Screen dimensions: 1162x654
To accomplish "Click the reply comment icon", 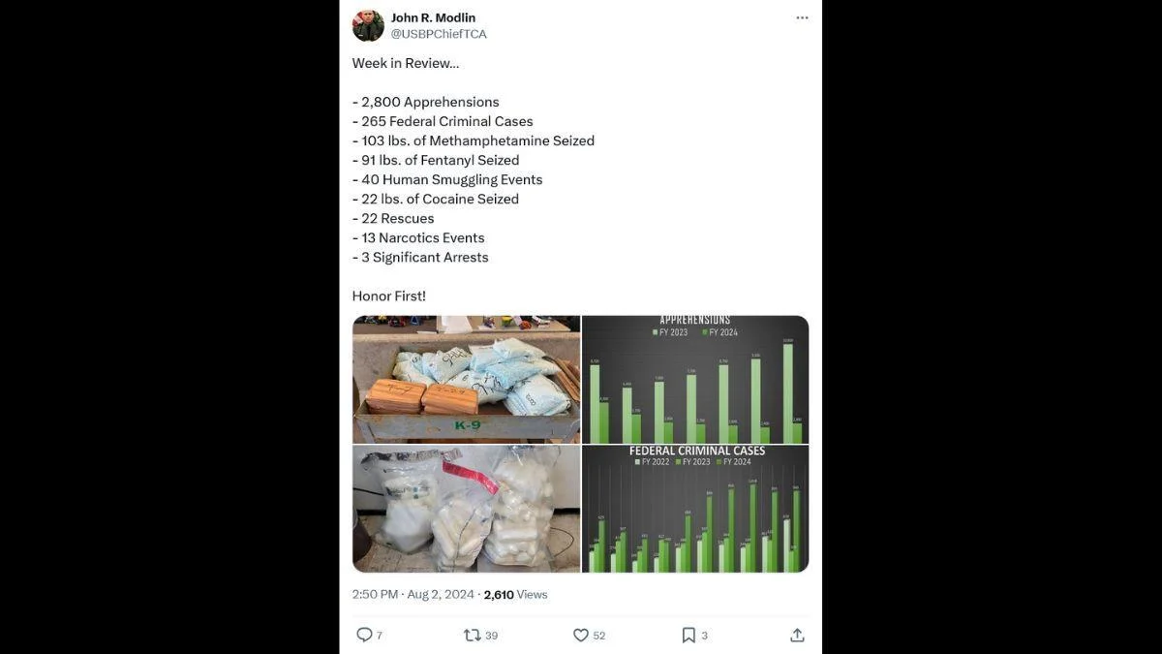I will pyautogui.click(x=364, y=635).
